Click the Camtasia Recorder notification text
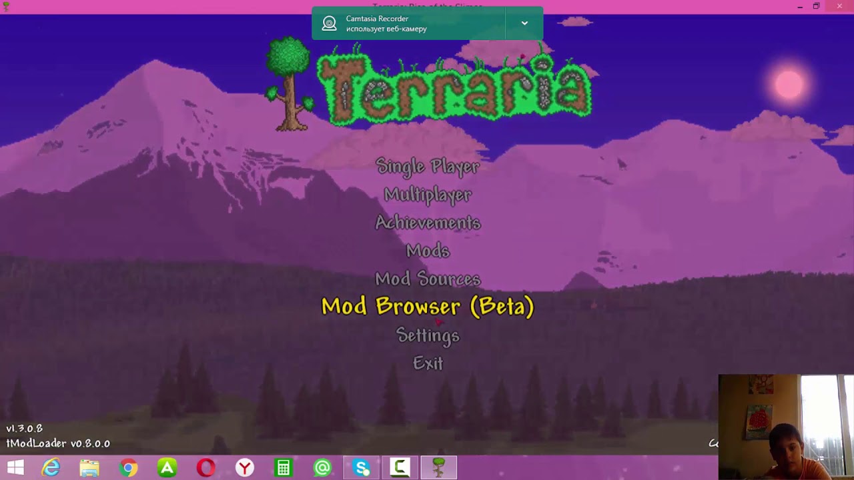The image size is (854, 480). pos(386,23)
